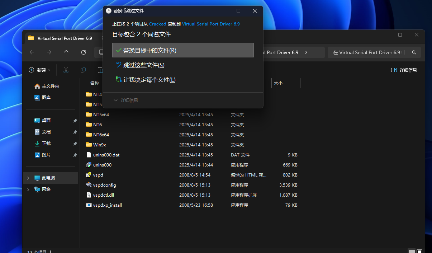This screenshot has height=253, width=432.
Task: Refresh the Explorer folder view
Action: [x=84, y=52]
